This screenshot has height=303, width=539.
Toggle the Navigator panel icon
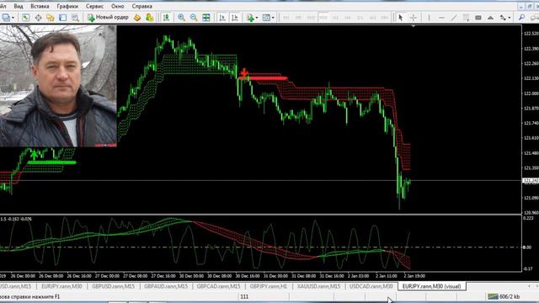click(51, 18)
